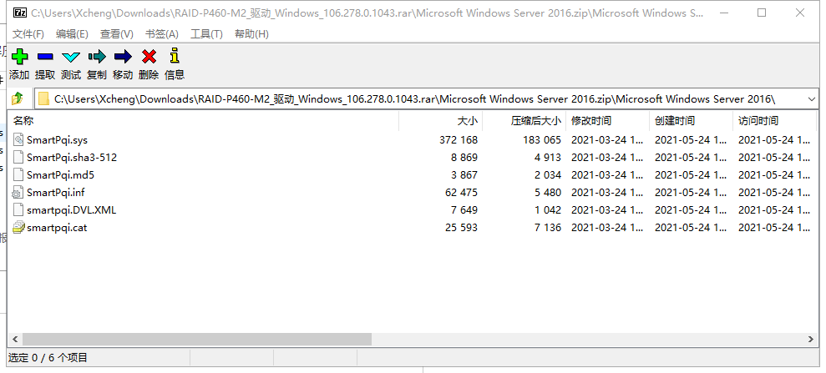Go up one folder level
The image size is (826, 373).
(x=18, y=98)
